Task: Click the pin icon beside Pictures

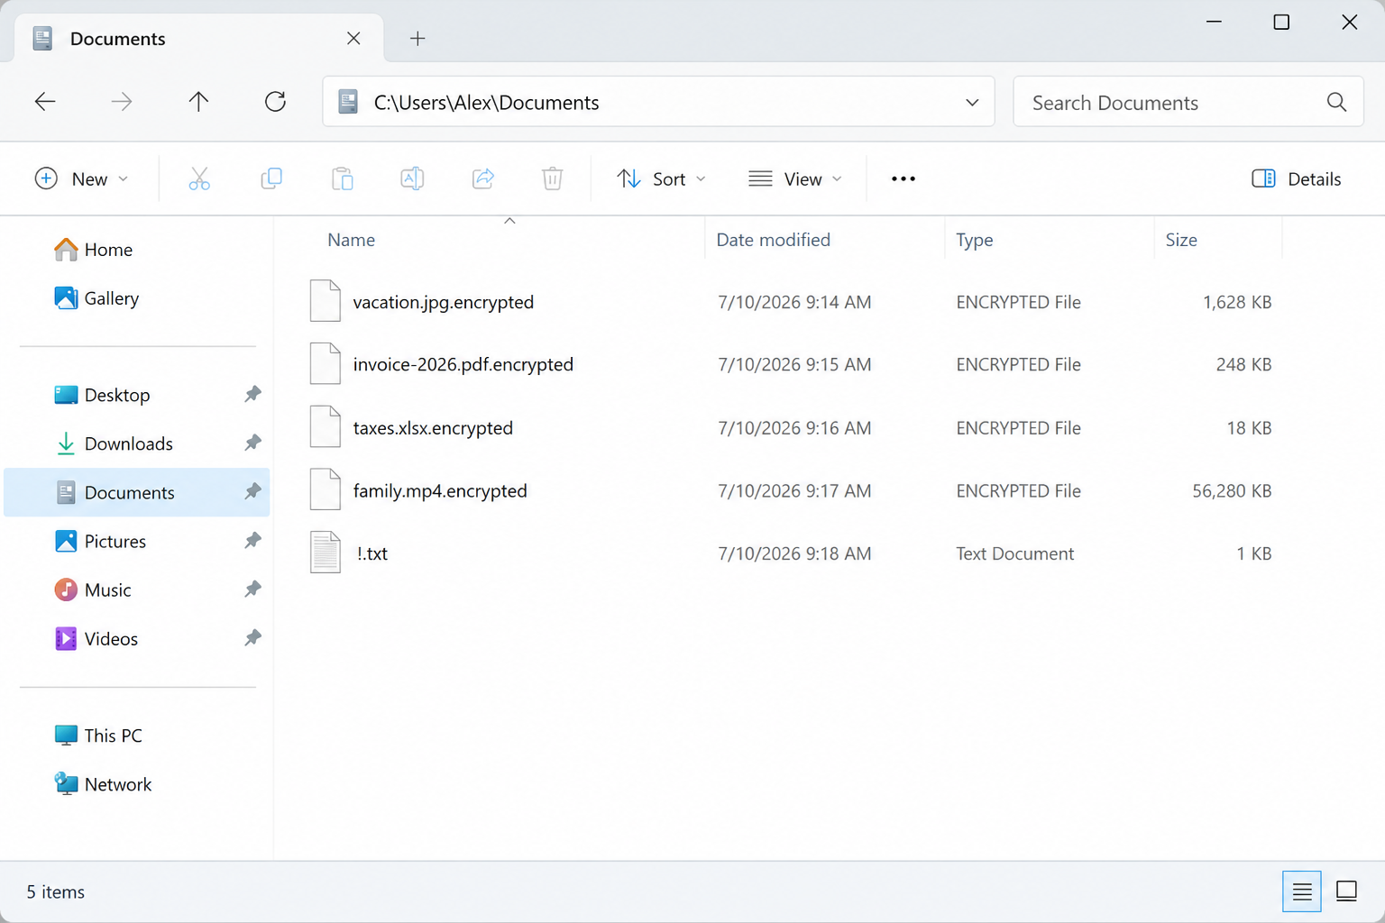Action: pyautogui.click(x=252, y=541)
